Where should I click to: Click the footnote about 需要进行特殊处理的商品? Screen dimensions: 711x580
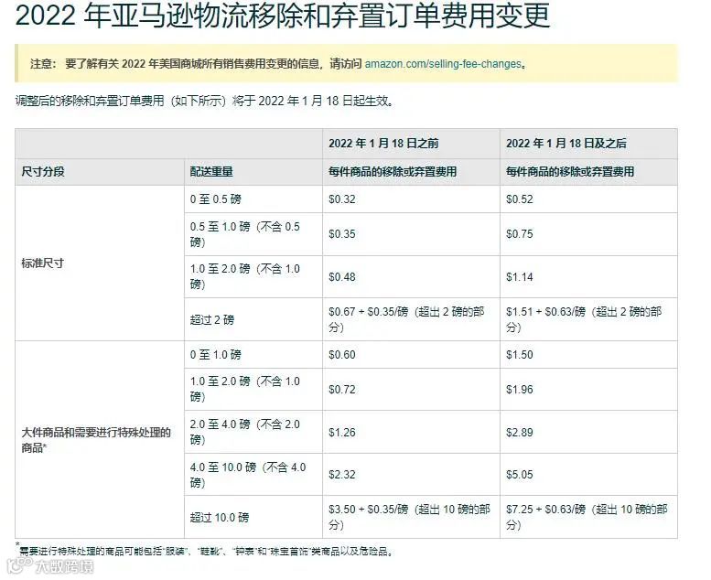(x=205, y=551)
